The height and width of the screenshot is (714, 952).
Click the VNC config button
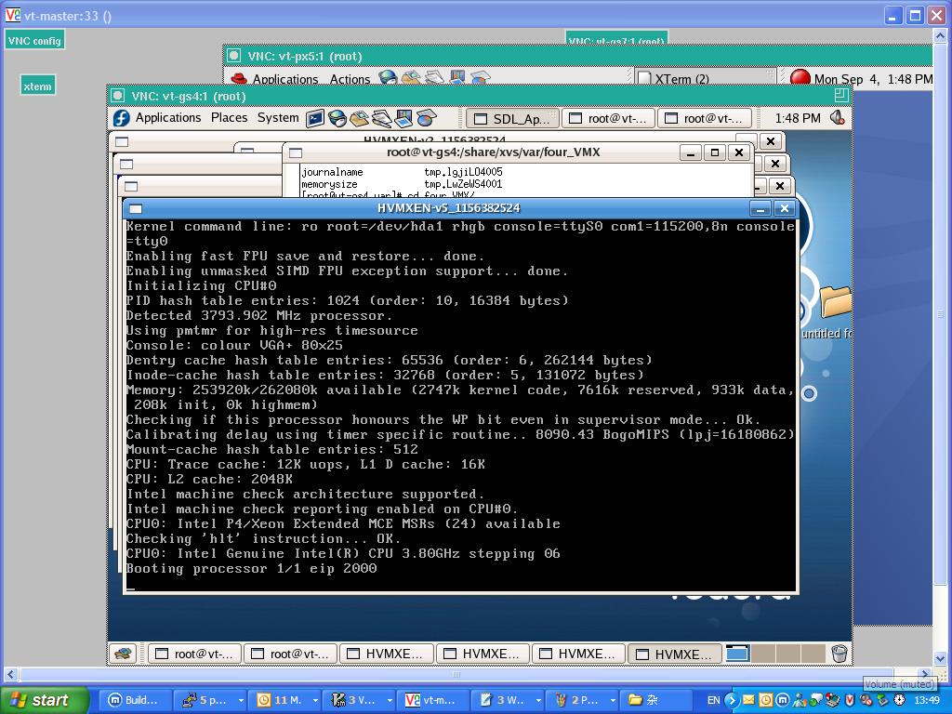click(34, 40)
